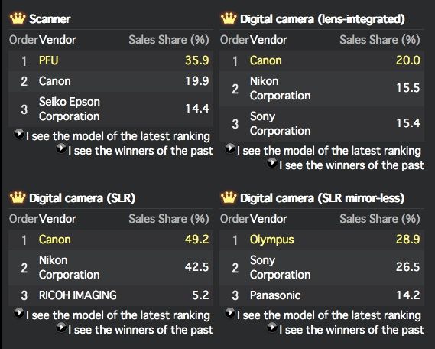Select Seiko Epson Corporation row
435x349 pixels.
coord(111,109)
